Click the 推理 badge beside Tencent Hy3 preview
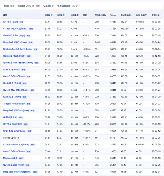 28,104
